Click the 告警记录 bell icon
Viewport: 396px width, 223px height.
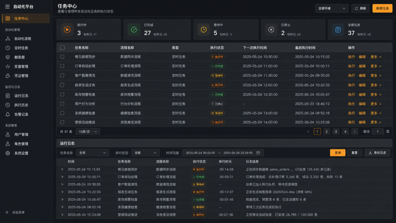(8, 114)
